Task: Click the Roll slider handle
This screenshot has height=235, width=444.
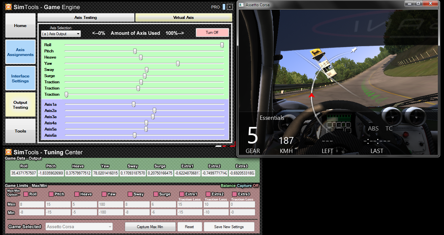Action: point(222,45)
